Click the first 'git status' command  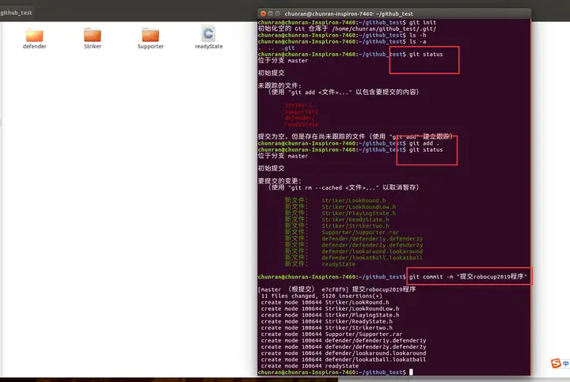426,54
